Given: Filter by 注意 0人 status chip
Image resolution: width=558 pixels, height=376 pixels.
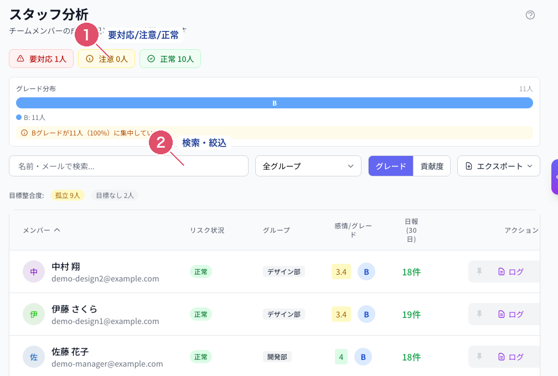Looking at the screenshot, I should (x=106, y=59).
